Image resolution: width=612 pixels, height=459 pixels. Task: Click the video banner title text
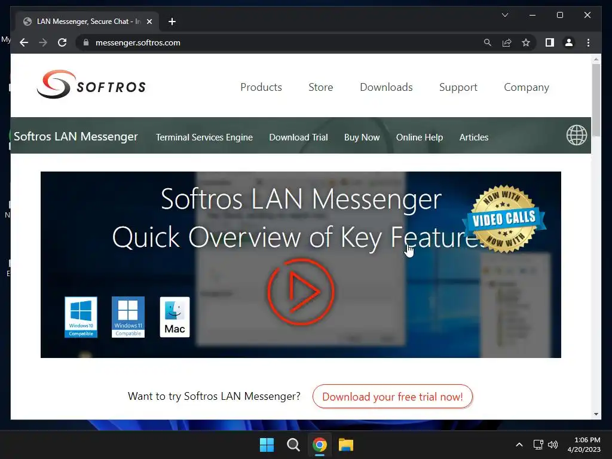[301, 218]
